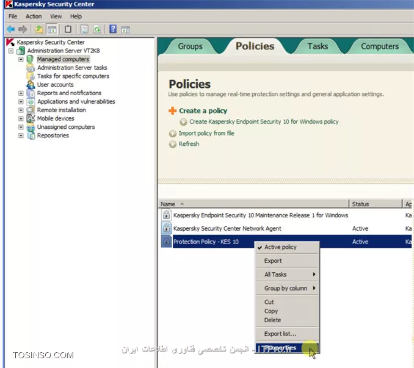Choose Delete in the context menu
This screenshot has height=368, width=414.
point(287,320)
